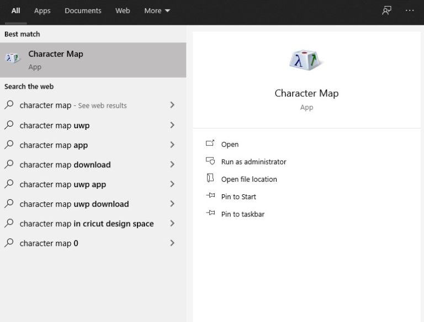Open the three-dot options menu
The width and height of the screenshot is (424, 322).
(409, 10)
